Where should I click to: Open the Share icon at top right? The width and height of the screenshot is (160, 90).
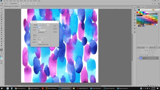[159, 3]
